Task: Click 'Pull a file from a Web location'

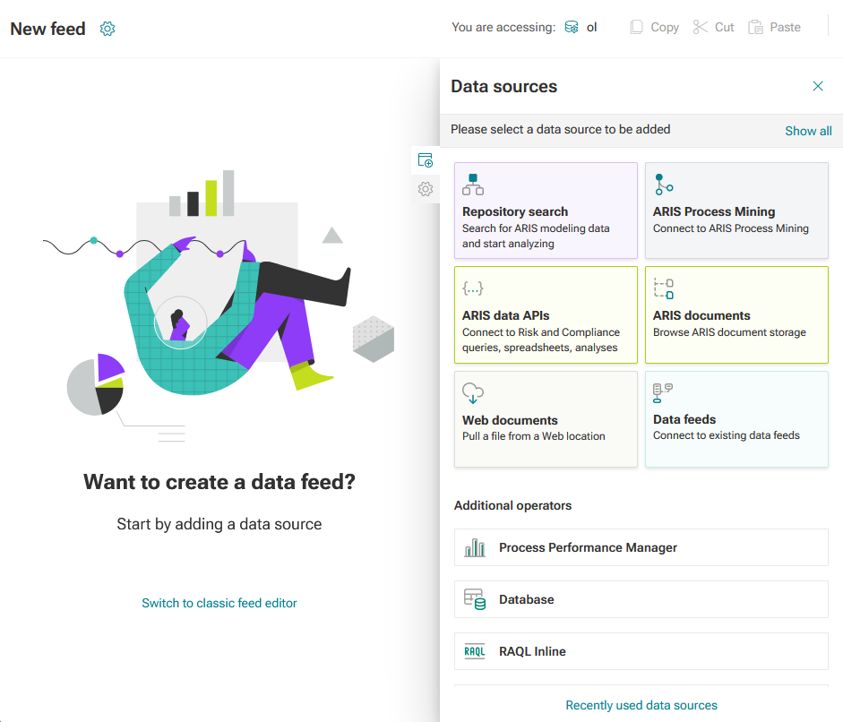Action: [533, 436]
